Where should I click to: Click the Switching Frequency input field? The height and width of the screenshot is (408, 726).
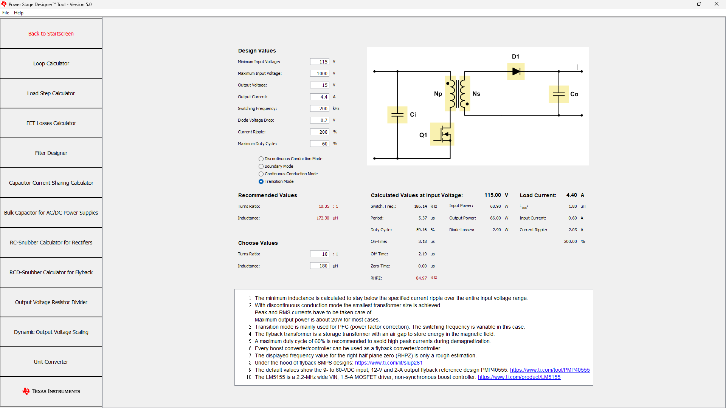pyautogui.click(x=320, y=109)
